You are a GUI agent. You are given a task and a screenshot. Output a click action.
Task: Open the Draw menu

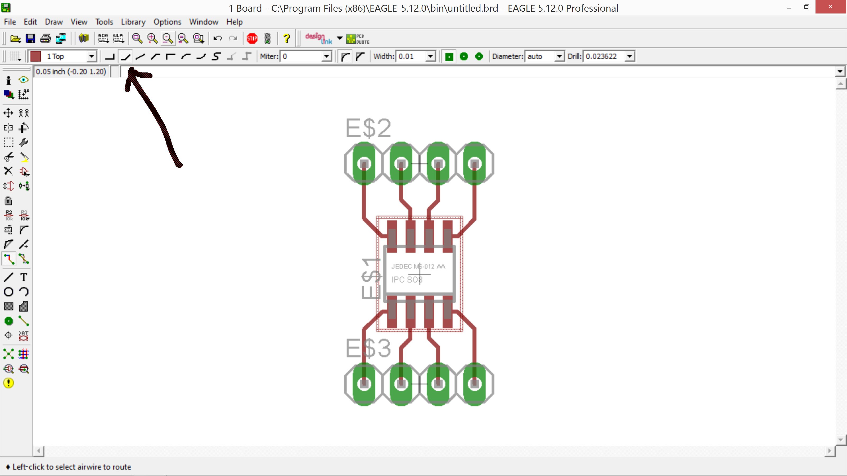(x=54, y=22)
